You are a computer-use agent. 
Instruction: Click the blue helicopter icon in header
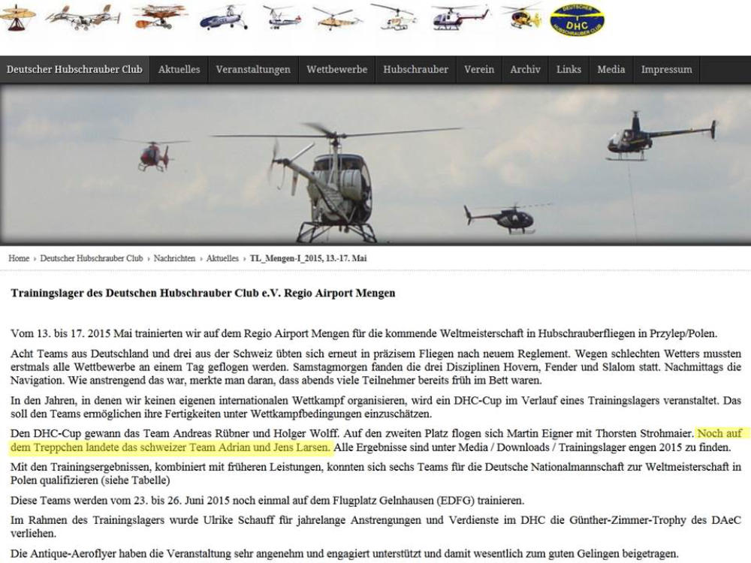(224, 17)
